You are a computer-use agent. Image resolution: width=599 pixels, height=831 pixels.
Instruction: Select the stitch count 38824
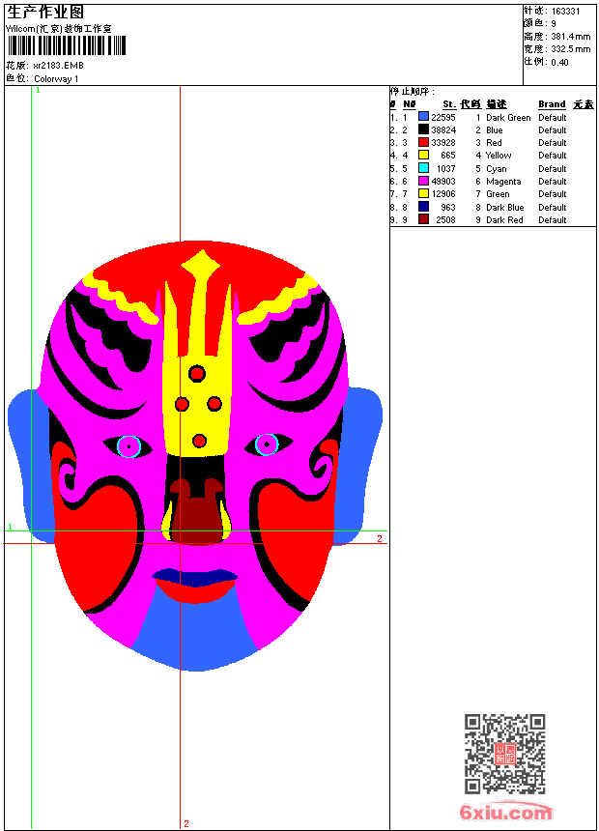pyautogui.click(x=443, y=129)
